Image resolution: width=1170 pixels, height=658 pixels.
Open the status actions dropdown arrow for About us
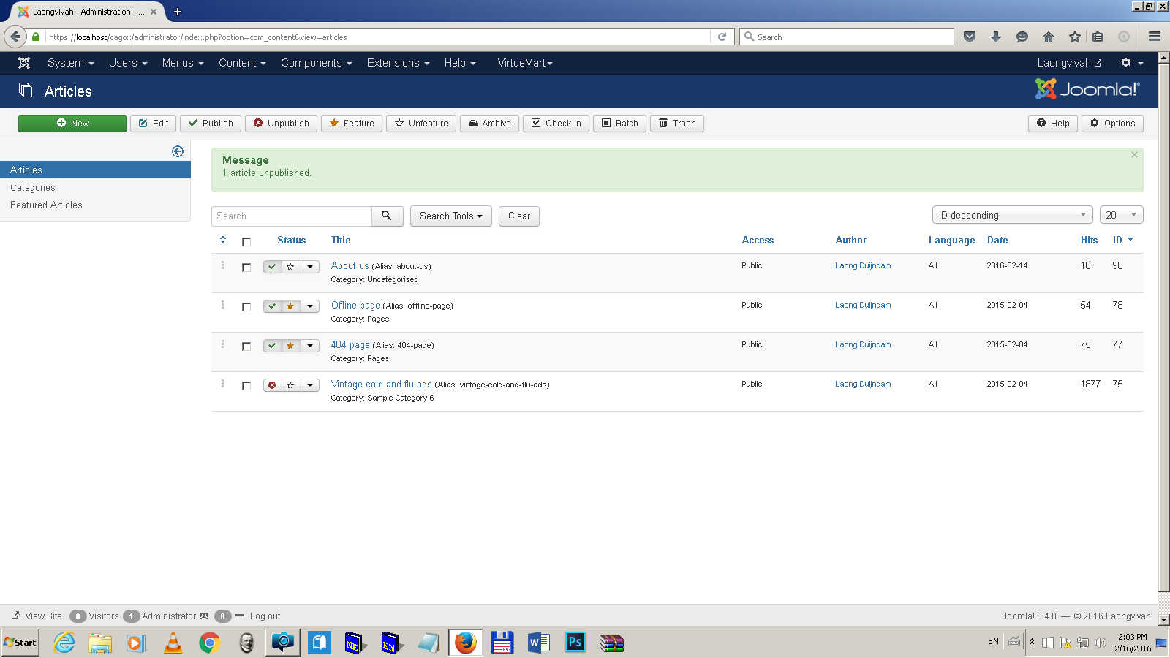click(310, 267)
